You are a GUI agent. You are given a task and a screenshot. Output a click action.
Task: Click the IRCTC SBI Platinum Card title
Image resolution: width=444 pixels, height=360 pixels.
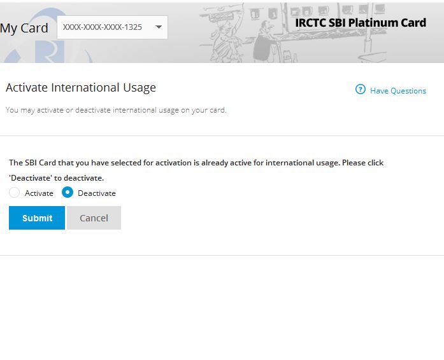pos(361,23)
